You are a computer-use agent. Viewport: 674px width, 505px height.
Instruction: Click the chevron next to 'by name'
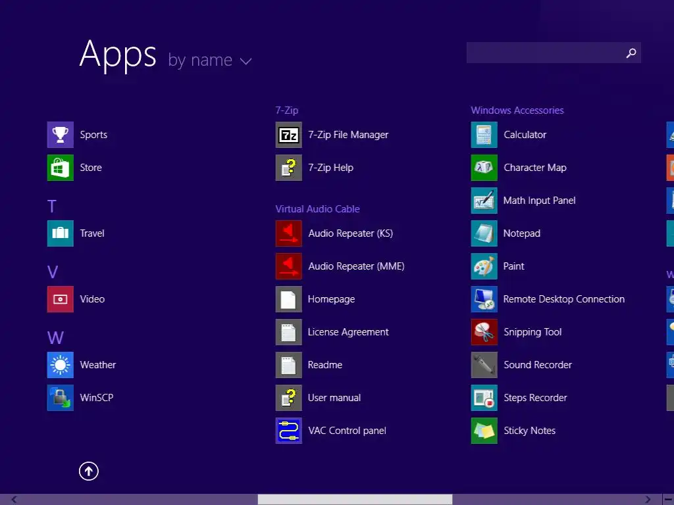tap(246, 61)
